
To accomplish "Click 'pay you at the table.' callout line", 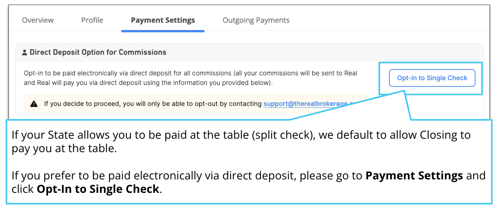I will pos(64,149).
